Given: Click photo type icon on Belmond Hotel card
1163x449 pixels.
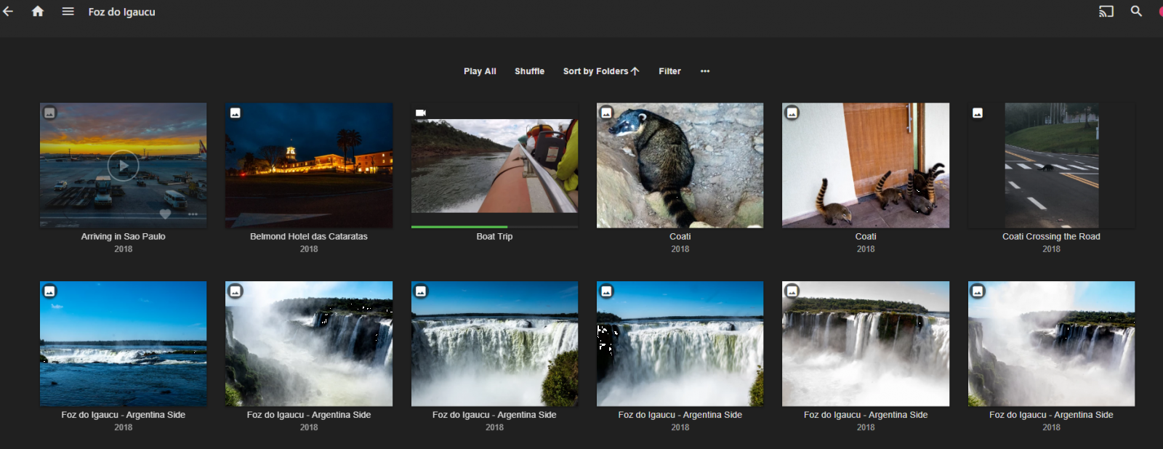Looking at the screenshot, I should tap(236, 113).
